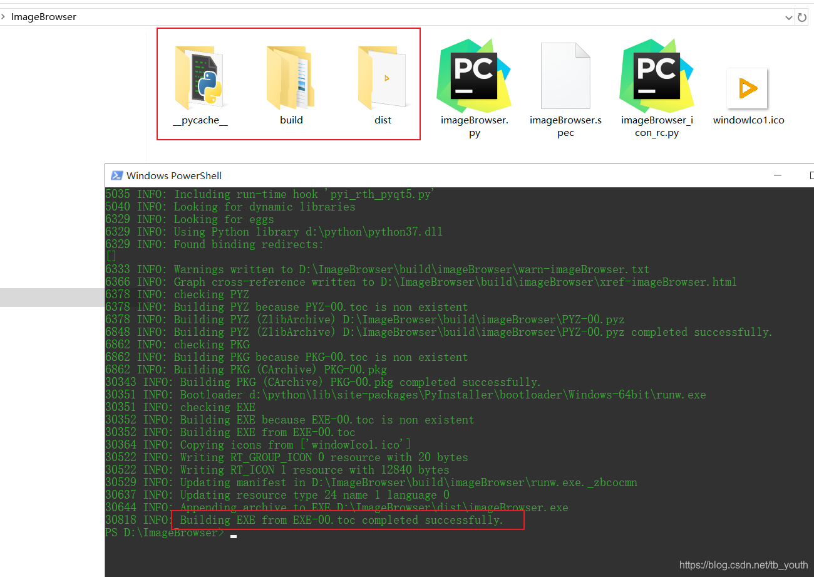Select the windowIco1.ico icon file
Image resolution: width=814 pixels, height=577 pixels.
pyautogui.click(x=748, y=88)
